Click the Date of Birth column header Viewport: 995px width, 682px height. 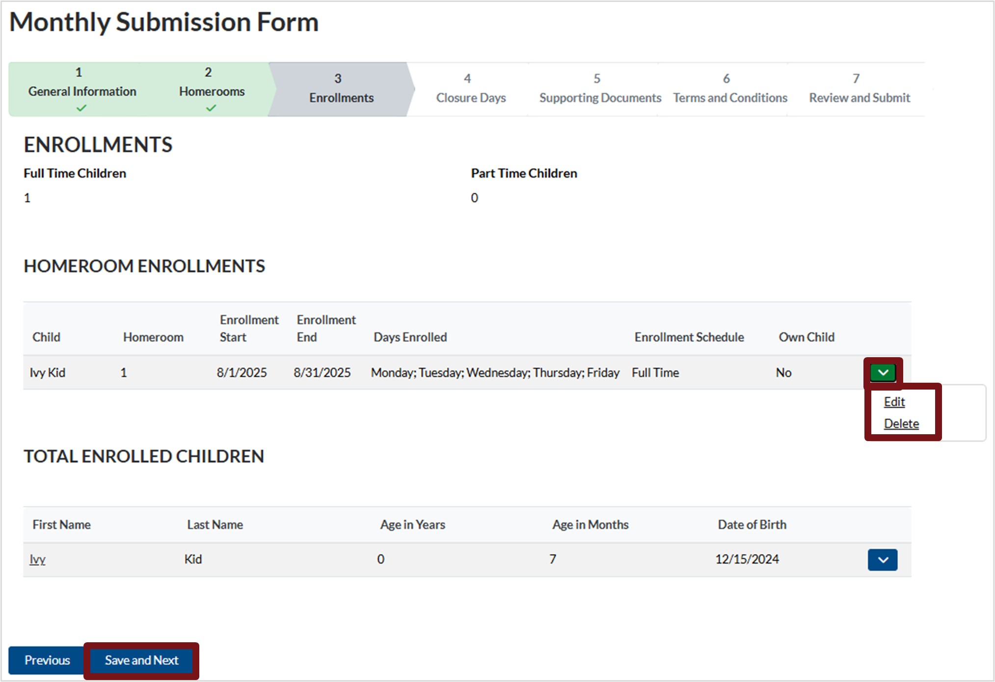pos(752,525)
